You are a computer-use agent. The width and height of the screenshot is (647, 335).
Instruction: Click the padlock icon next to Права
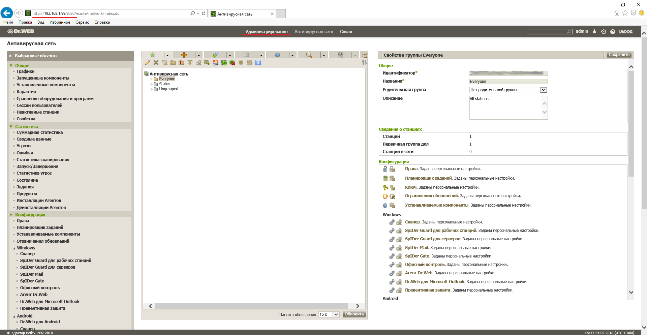[x=385, y=169]
